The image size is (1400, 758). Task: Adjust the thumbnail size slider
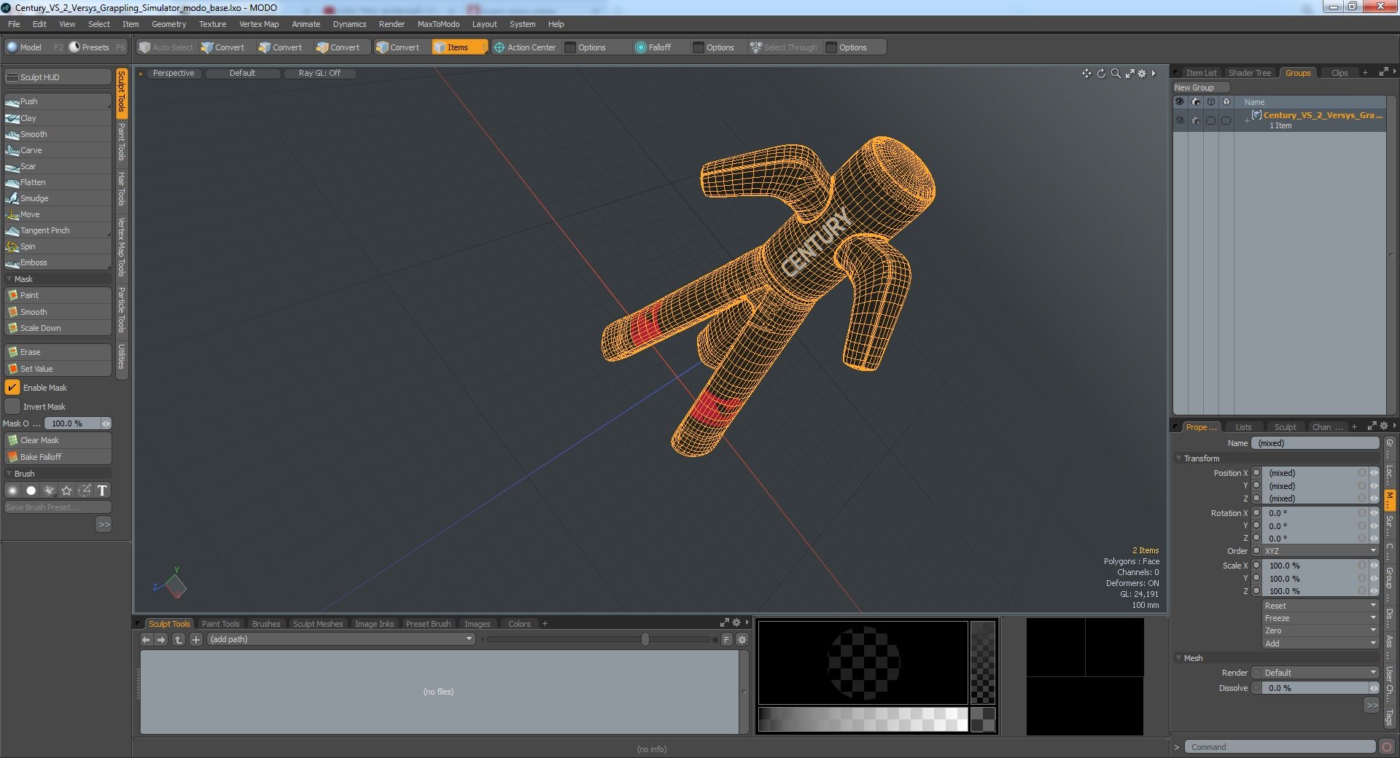pyautogui.click(x=645, y=639)
